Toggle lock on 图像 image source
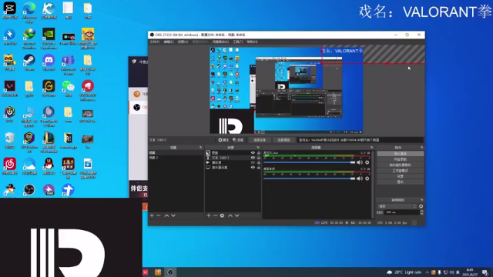 coord(259,152)
